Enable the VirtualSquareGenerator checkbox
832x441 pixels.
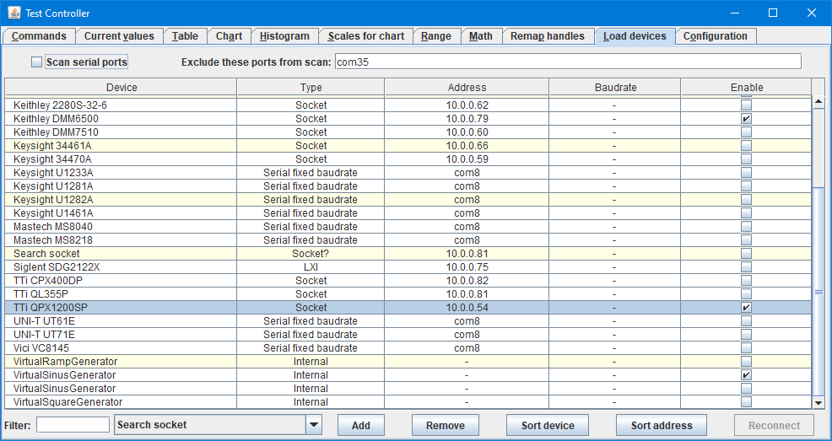click(x=746, y=401)
